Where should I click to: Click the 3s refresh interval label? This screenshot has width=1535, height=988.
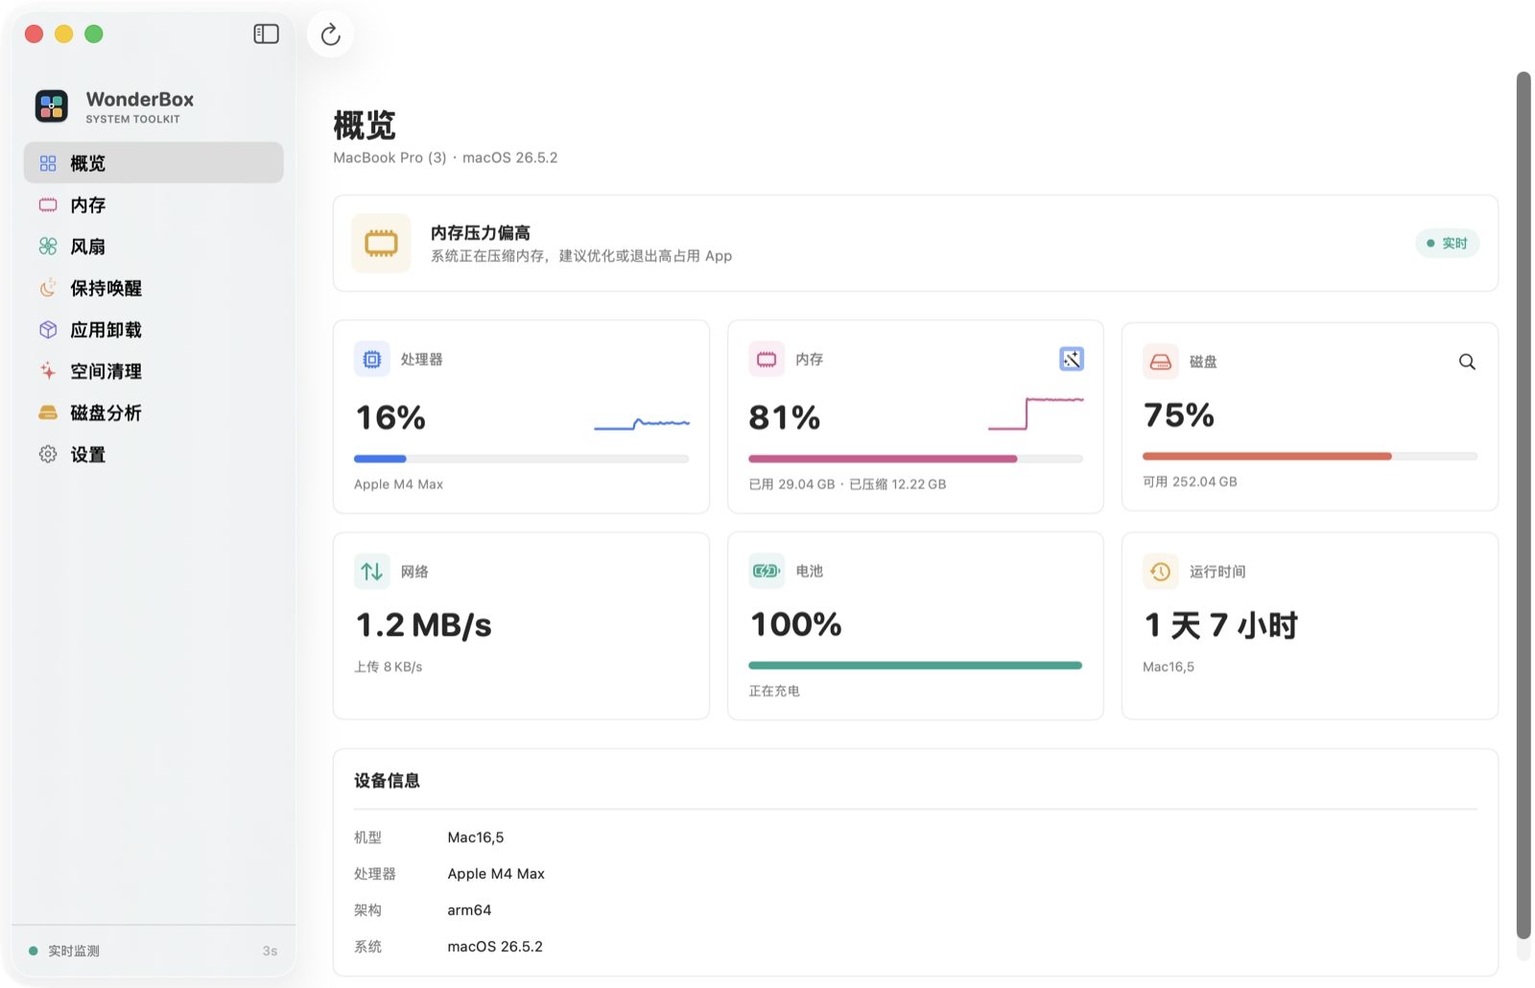pos(270,951)
